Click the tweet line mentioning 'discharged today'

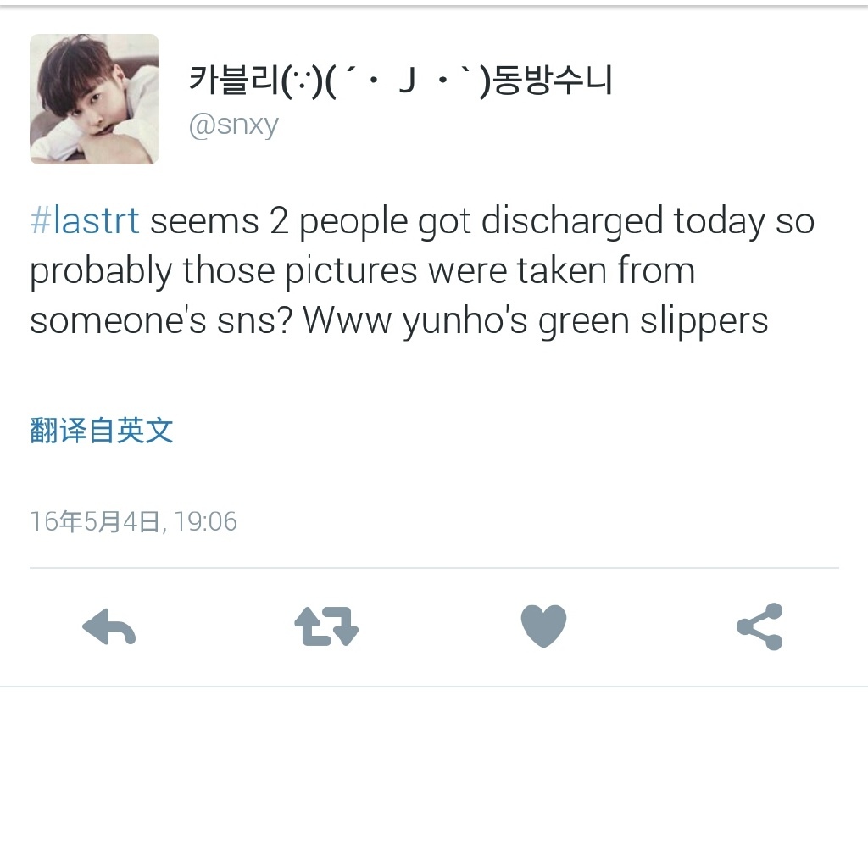click(x=422, y=223)
